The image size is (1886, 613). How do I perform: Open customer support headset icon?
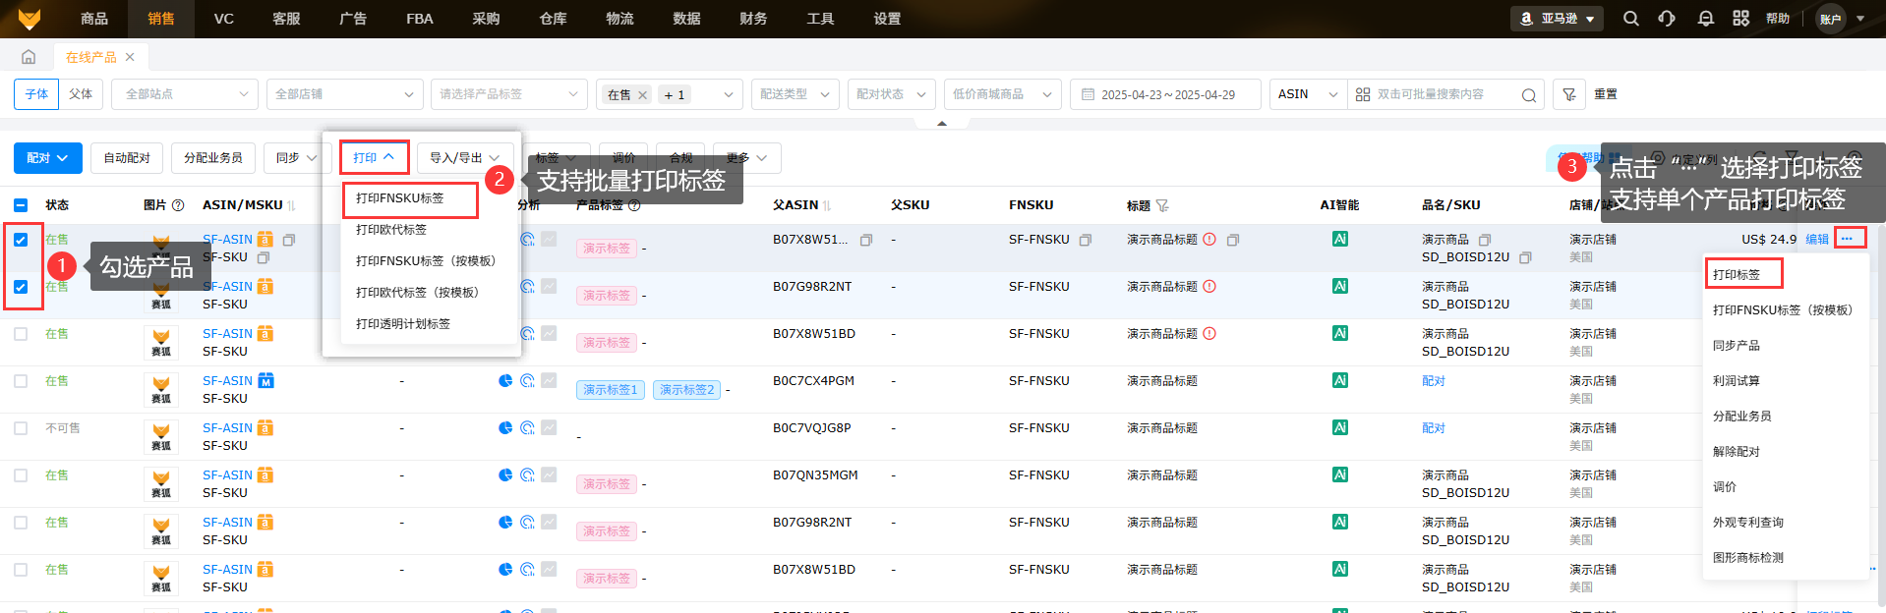click(1667, 19)
